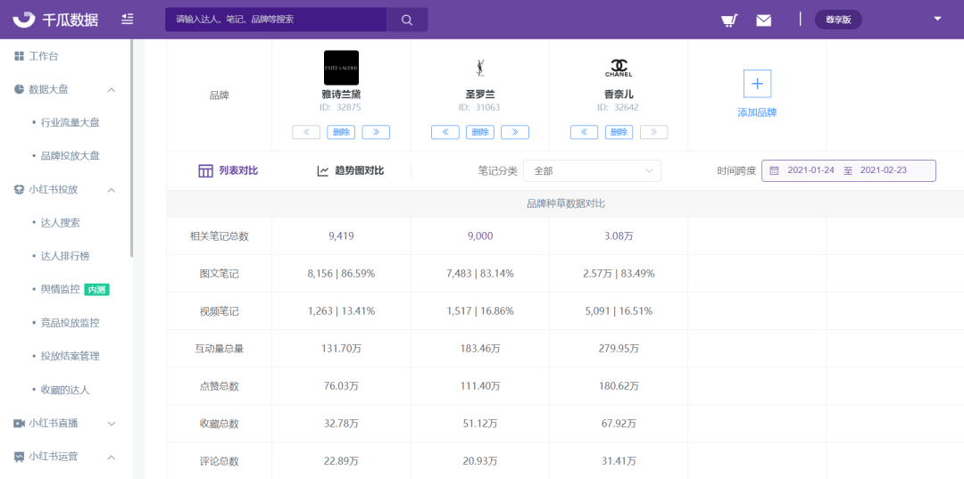The image size is (964, 479).
Task: Expand the 小红书直播 section chevron
Action: pyautogui.click(x=112, y=423)
